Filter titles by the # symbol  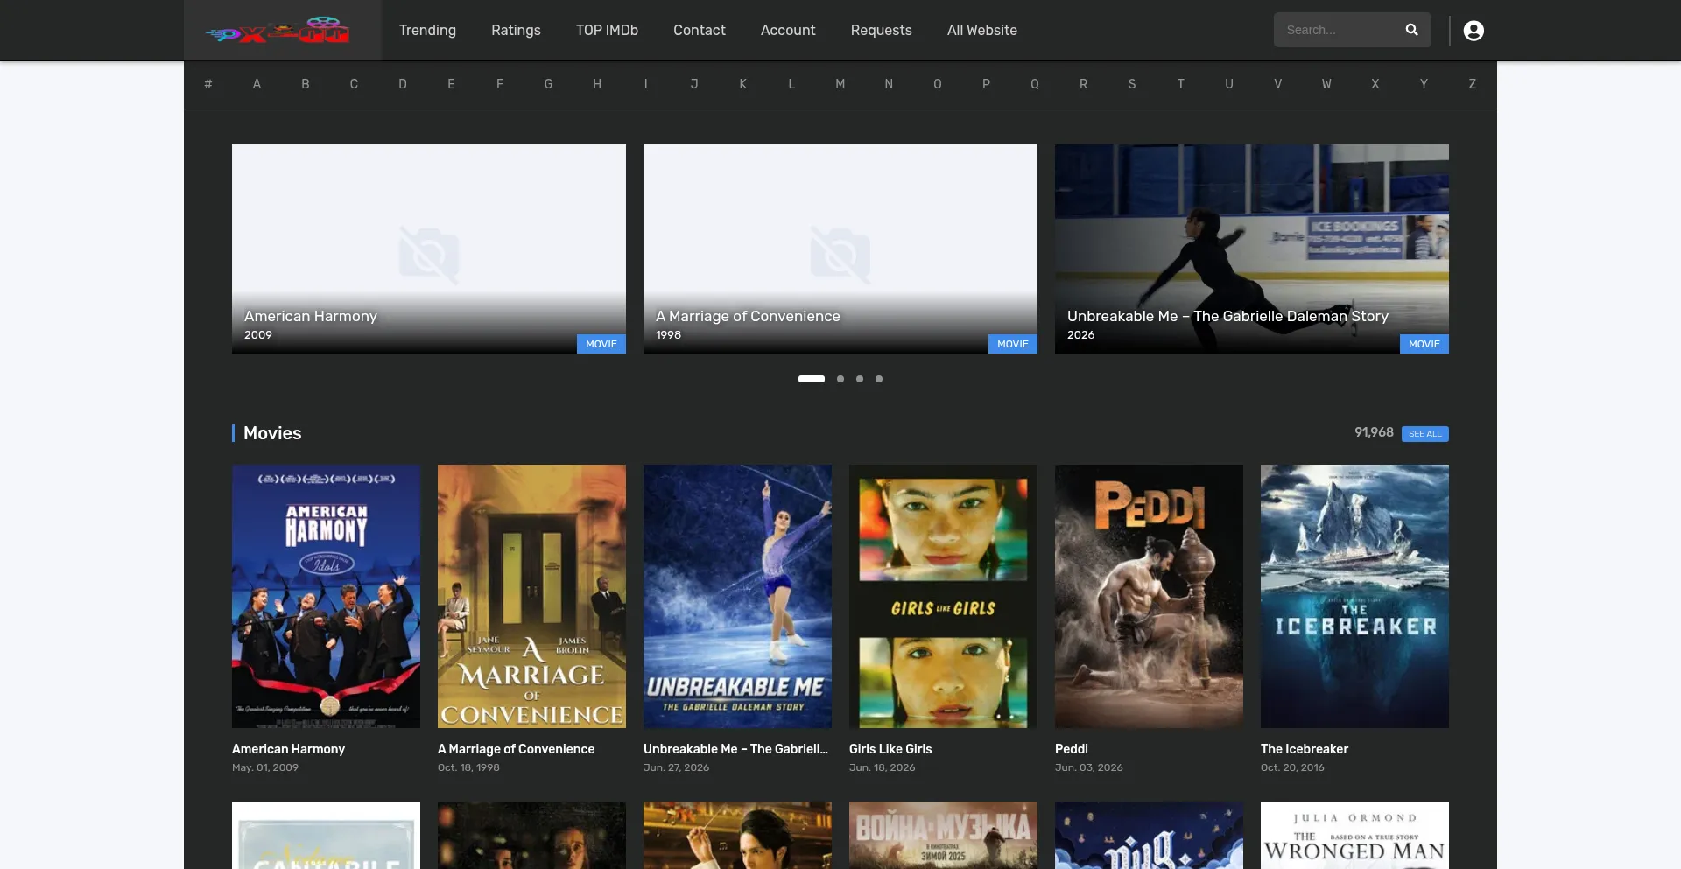coord(208,84)
